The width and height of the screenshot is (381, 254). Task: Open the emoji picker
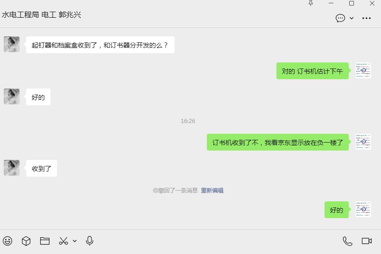tap(7, 241)
